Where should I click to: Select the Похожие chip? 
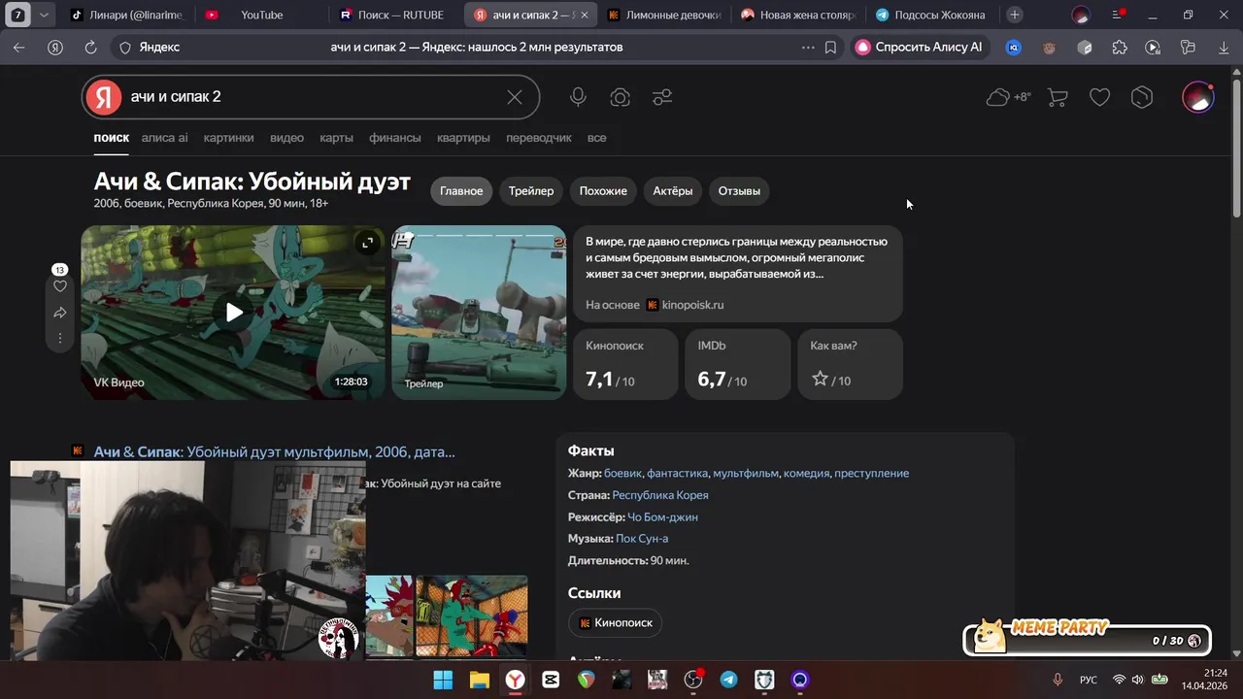pos(603,191)
